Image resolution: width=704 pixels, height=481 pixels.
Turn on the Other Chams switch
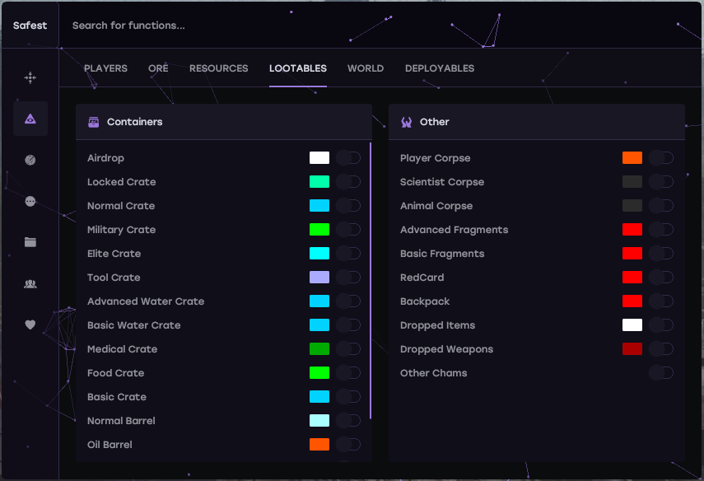click(661, 373)
